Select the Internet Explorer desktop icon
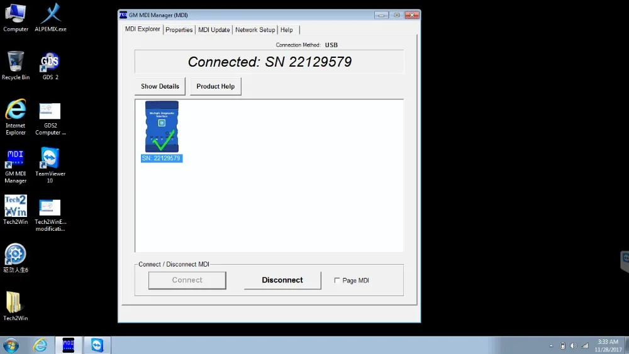Screen dimensions: 629x354 (x=16, y=117)
